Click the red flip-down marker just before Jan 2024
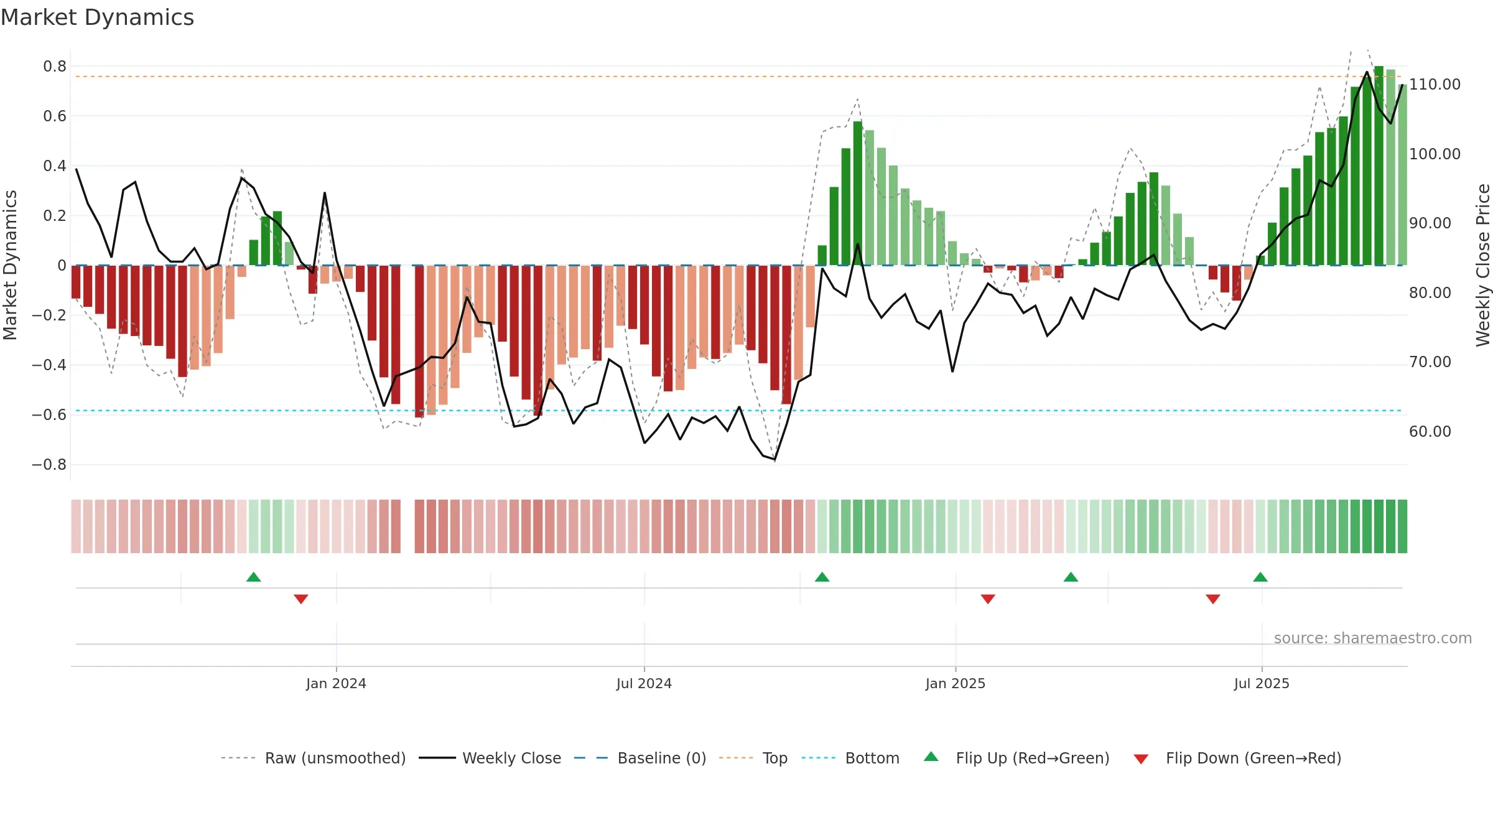The height and width of the screenshot is (840, 1493). 301,599
